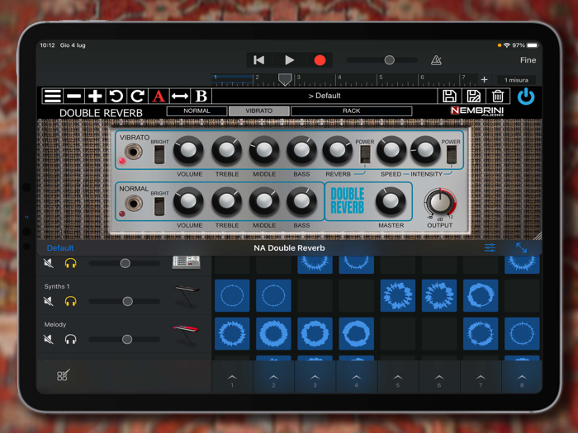The image size is (578, 433).
Task: Select the Synths 1 keyboard instrument icon
Action: pos(187,296)
